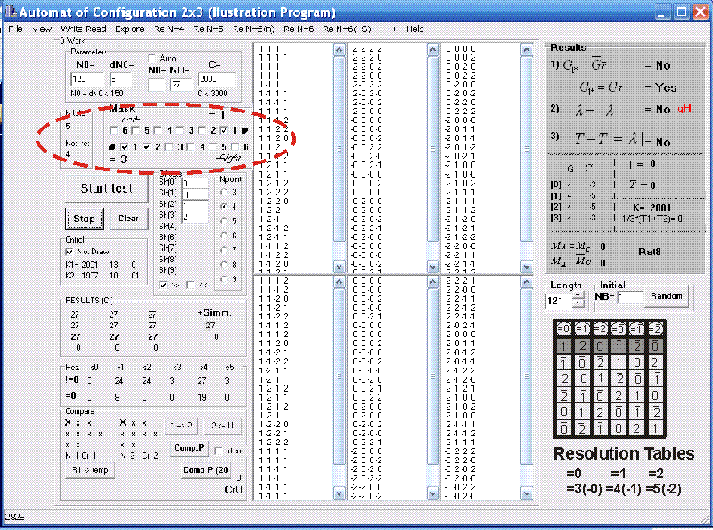Tick checkbox 5 in the lower Mask row
The height and width of the screenshot is (530, 713).
click(213, 147)
